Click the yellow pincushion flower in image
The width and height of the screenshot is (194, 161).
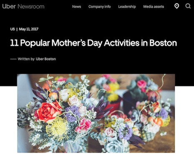tap(57, 128)
